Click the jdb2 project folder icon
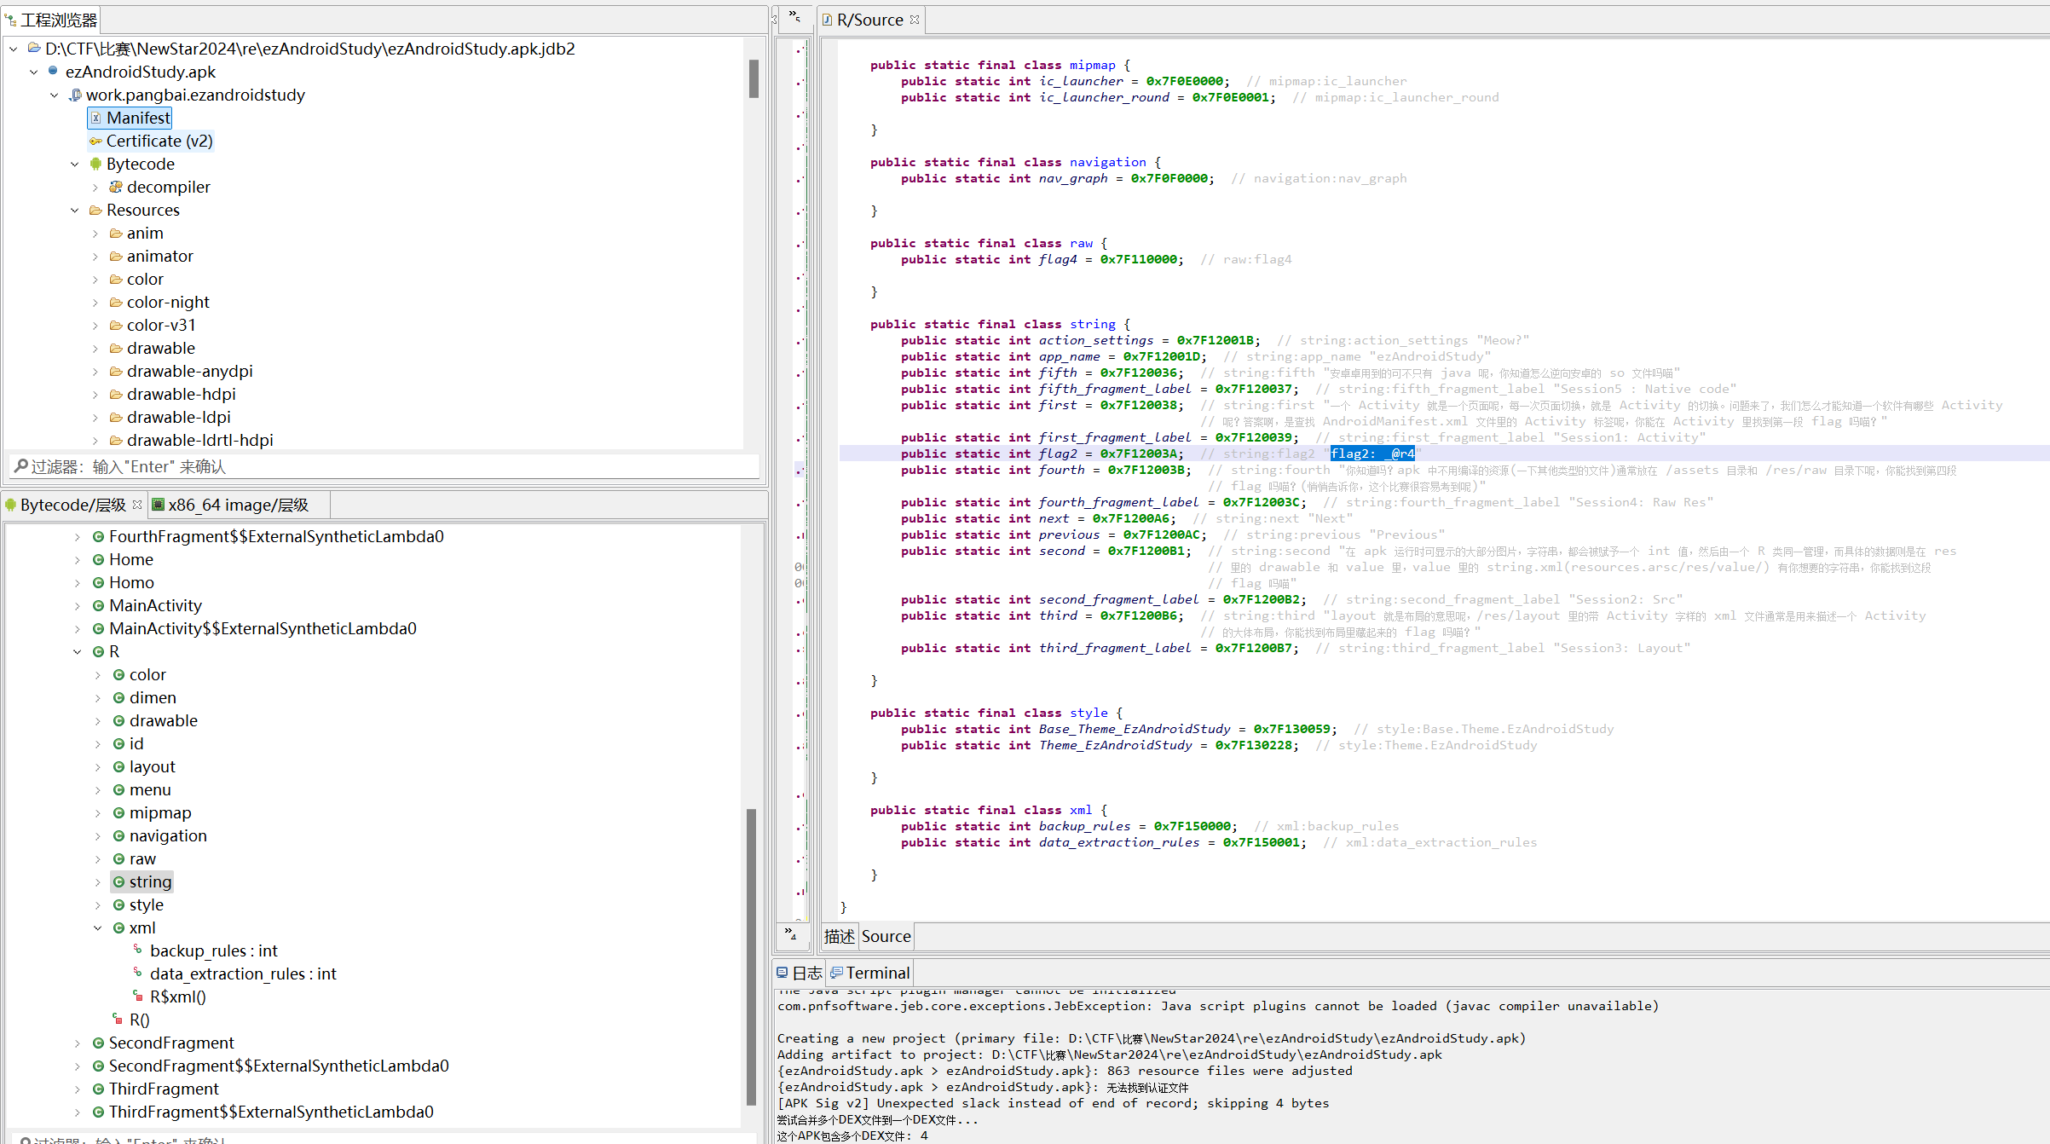 tap(34, 48)
